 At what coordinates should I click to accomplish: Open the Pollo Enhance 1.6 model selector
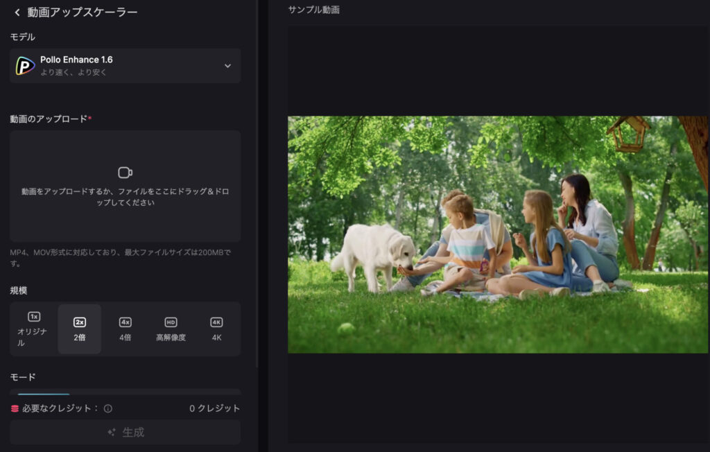point(125,66)
